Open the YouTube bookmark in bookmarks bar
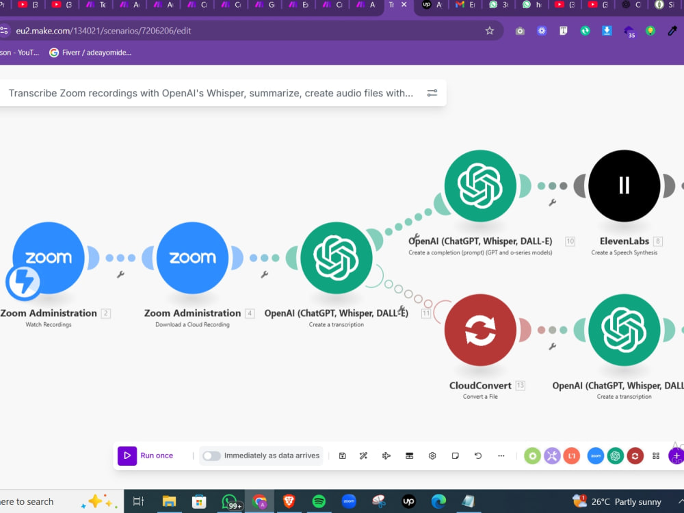This screenshot has height=513, width=684. 20,53
